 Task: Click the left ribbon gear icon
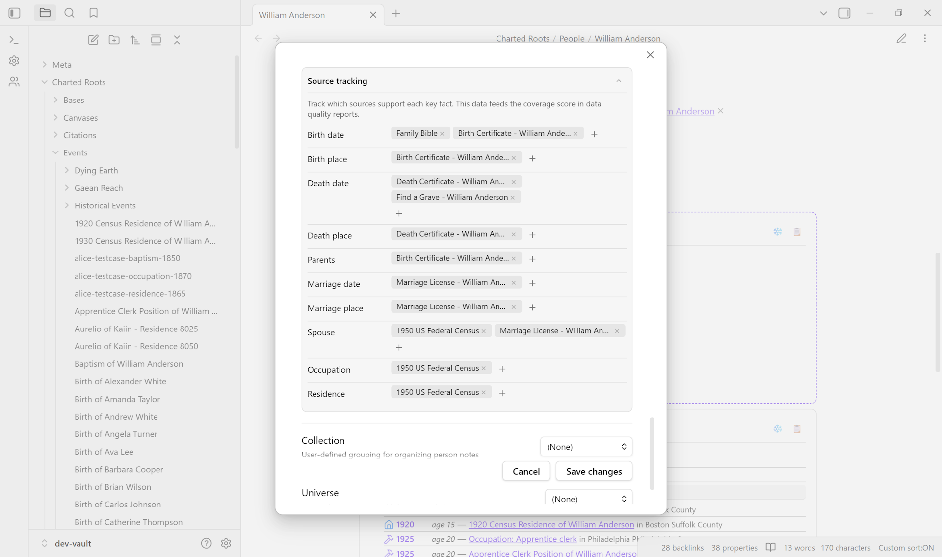pyautogui.click(x=14, y=61)
